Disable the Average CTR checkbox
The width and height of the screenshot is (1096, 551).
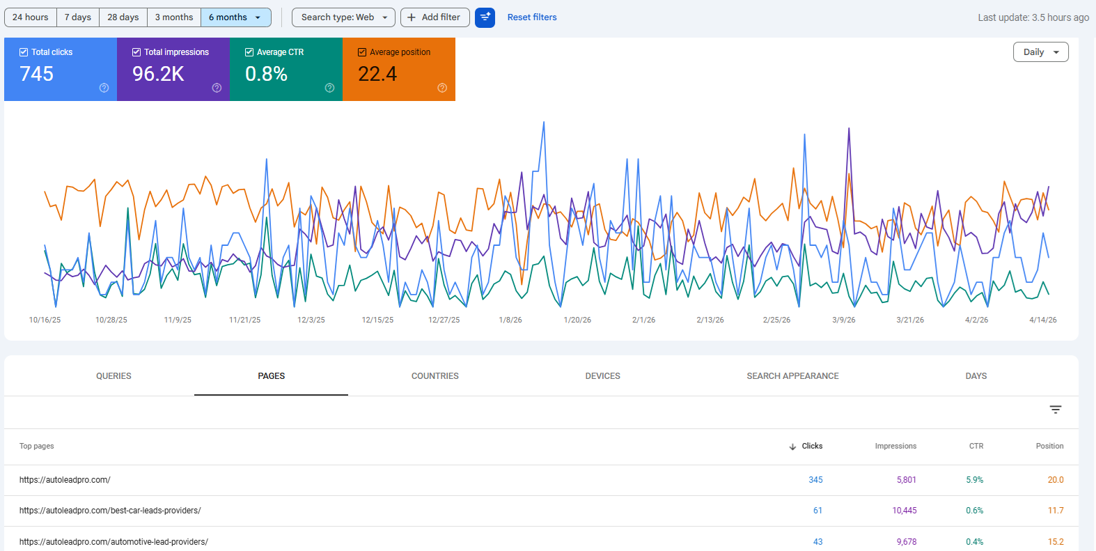[249, 52]
